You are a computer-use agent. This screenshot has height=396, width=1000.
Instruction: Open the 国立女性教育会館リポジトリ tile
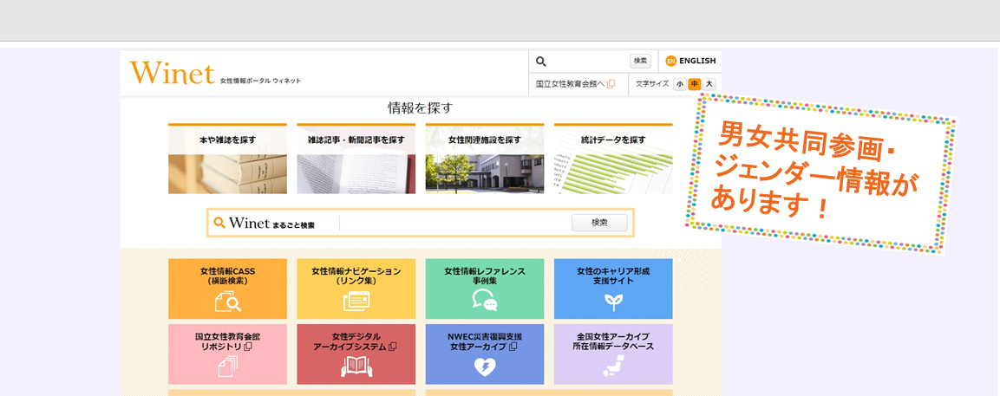(228, 354)
